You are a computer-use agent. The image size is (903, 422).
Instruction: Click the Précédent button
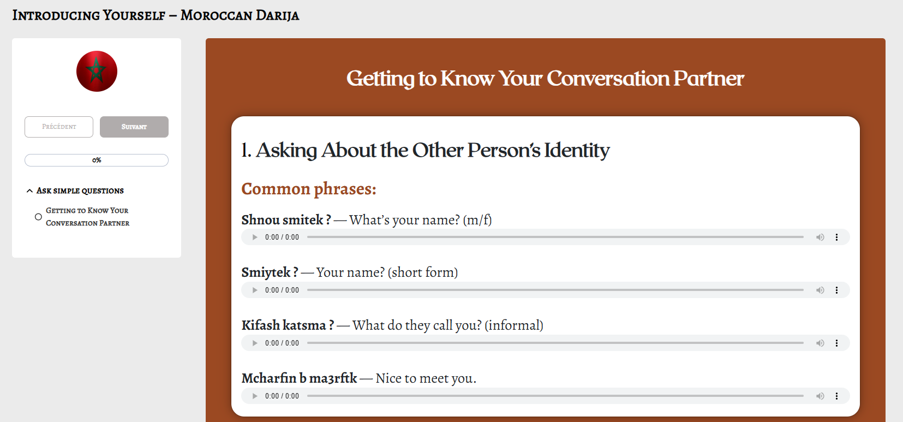click(59, 127)
